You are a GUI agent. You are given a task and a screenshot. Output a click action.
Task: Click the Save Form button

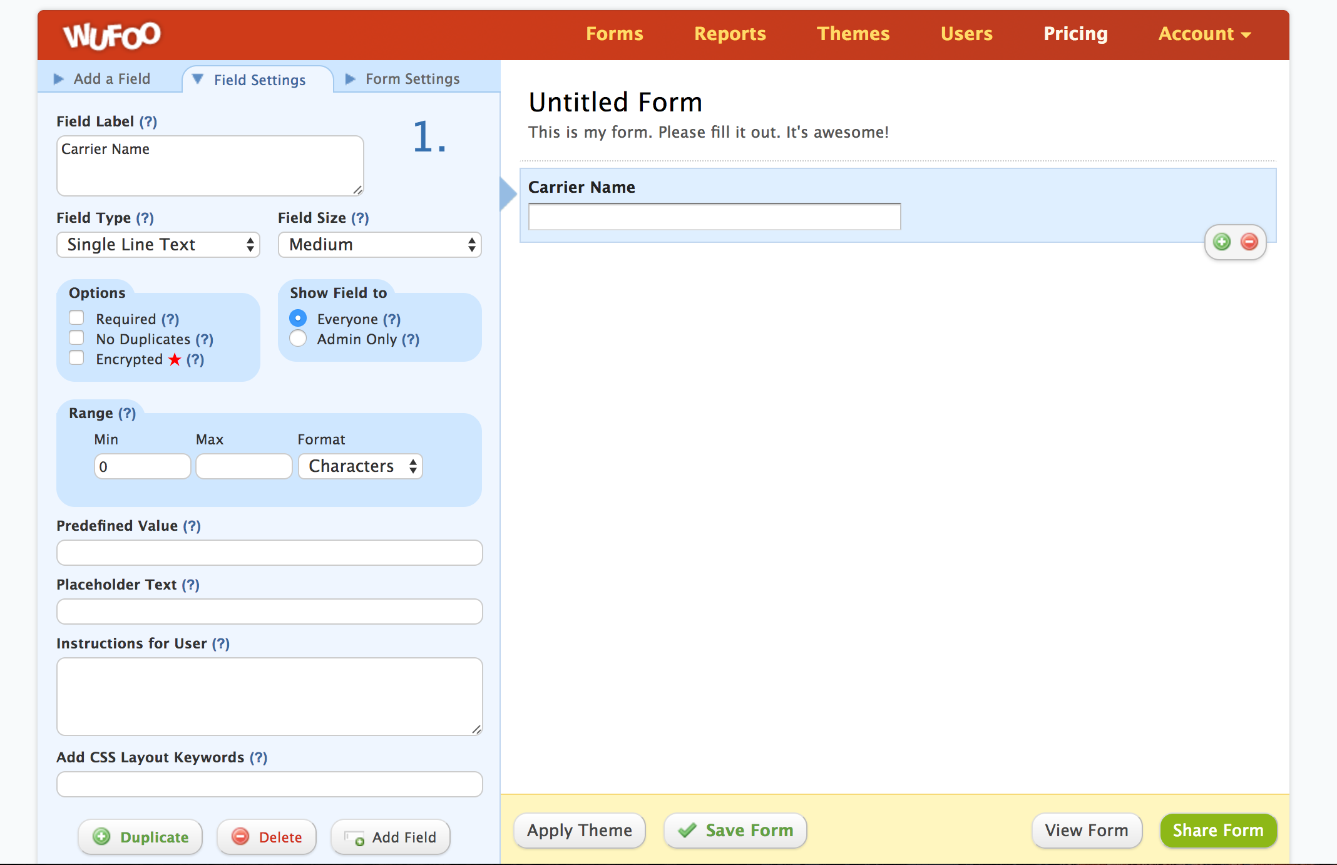(x=735, y=831)
